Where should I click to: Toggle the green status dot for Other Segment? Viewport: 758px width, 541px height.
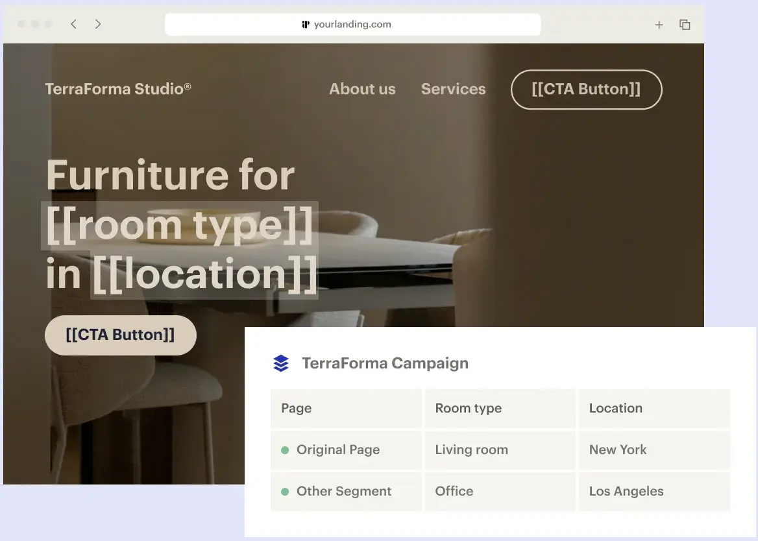[286, 491]
